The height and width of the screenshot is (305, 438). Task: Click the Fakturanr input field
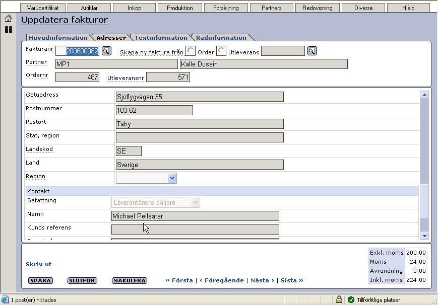(x=78, y=51)
